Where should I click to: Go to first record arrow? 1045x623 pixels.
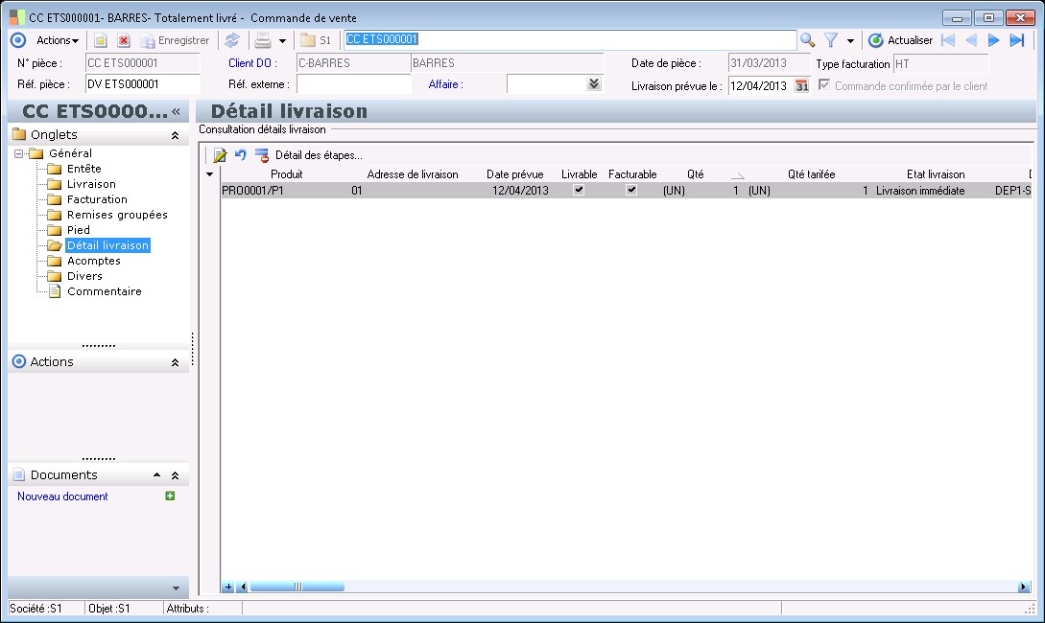[948, 40]
